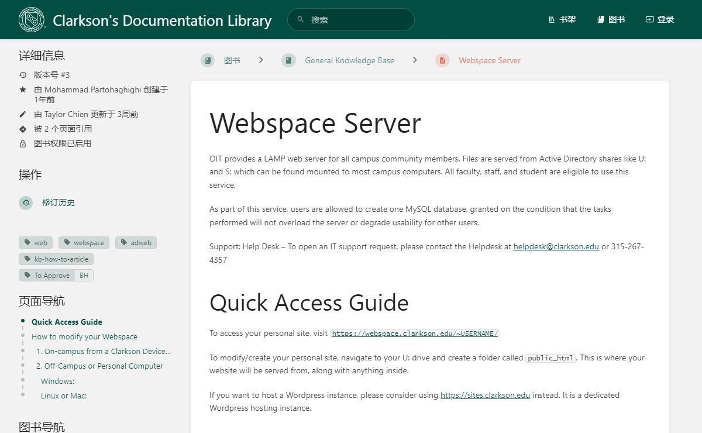Select the adweb tag
The image size is (702, 433).
136,242
